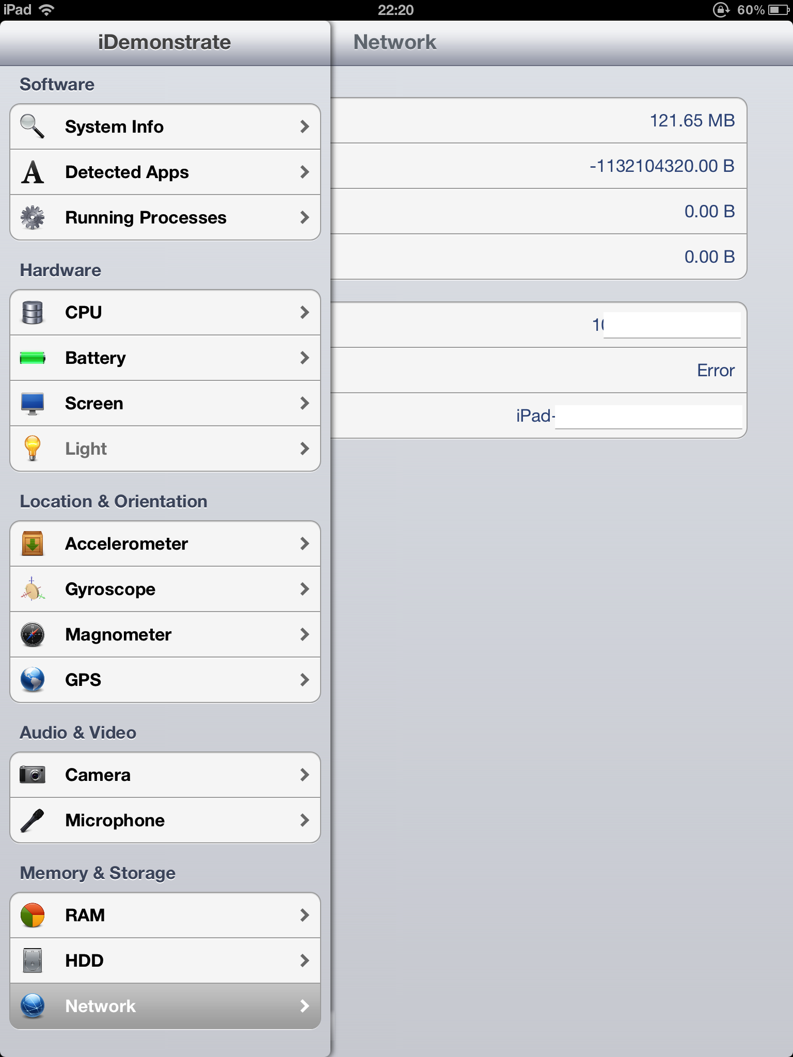Tap the letter A Detected Apps icon
793x1057 pixels.
[x=33, y=172]
